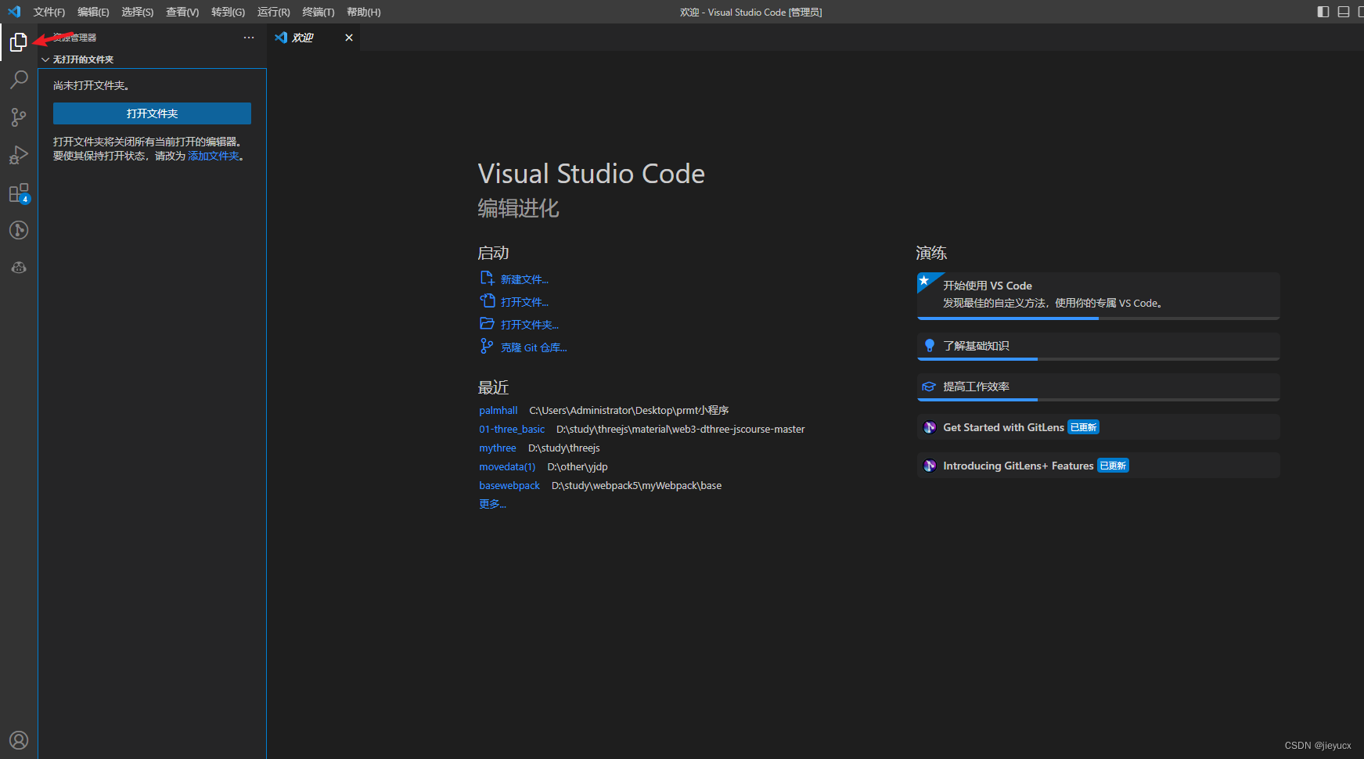1364x759 pixels.
Task: Click the git branch icon beside 克隆 Git
Action: click(x=487, y=346)
